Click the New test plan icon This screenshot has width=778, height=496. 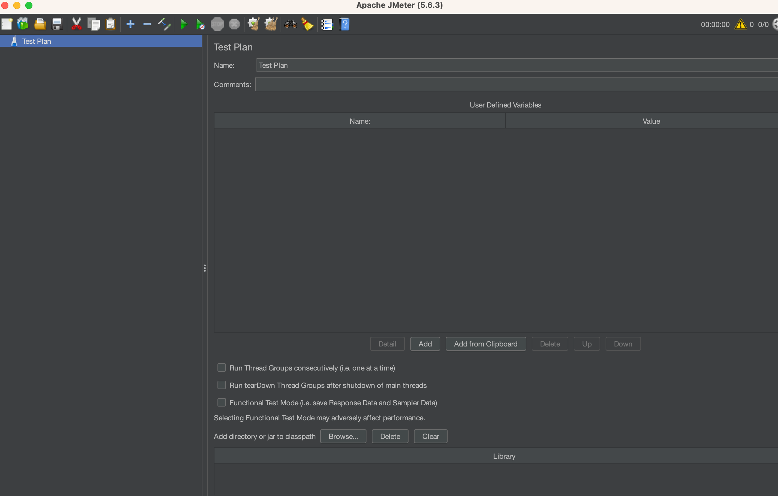click(7, 24)
